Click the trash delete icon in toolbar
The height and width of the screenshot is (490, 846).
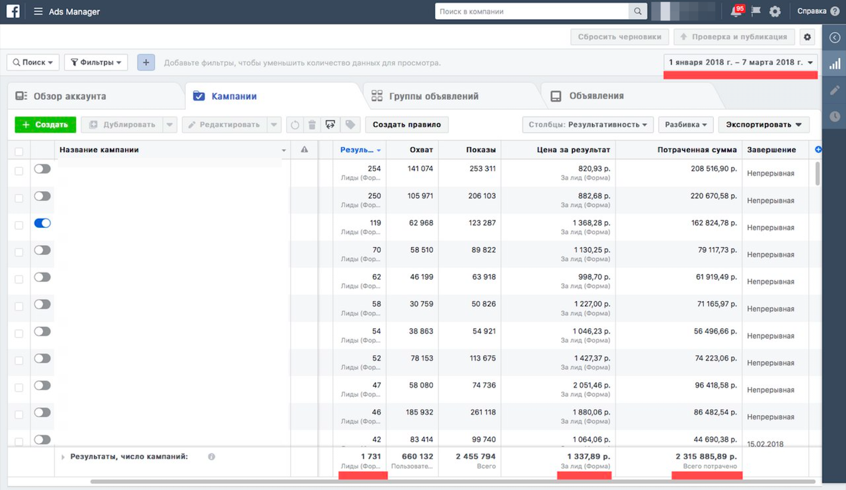click(x=313, y=124)
